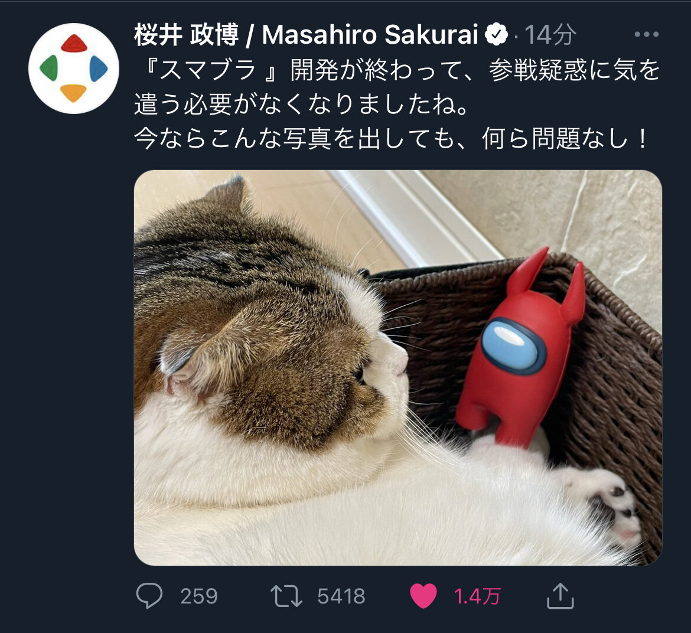Click the tweet line starting with 『スマブラ』
The height and width of the screenshot is (633, 691).
tap(397, 70)
